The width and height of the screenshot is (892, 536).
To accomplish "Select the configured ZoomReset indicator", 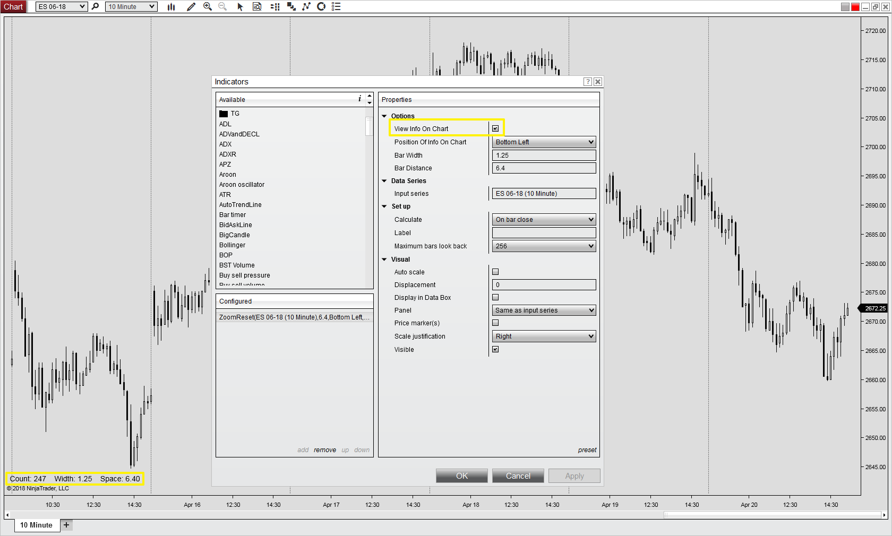I will point(295,317).
